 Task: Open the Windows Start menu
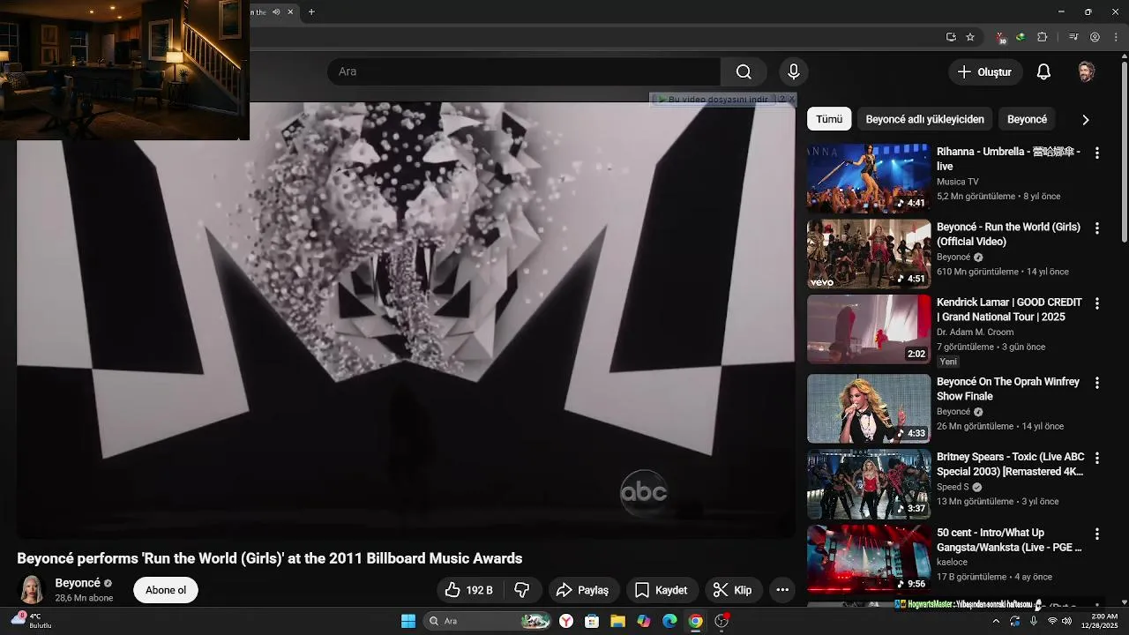click(408, 621)
